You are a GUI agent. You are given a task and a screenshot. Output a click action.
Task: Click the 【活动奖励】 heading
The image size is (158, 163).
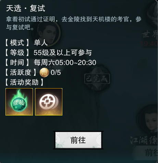click(24, 82)
